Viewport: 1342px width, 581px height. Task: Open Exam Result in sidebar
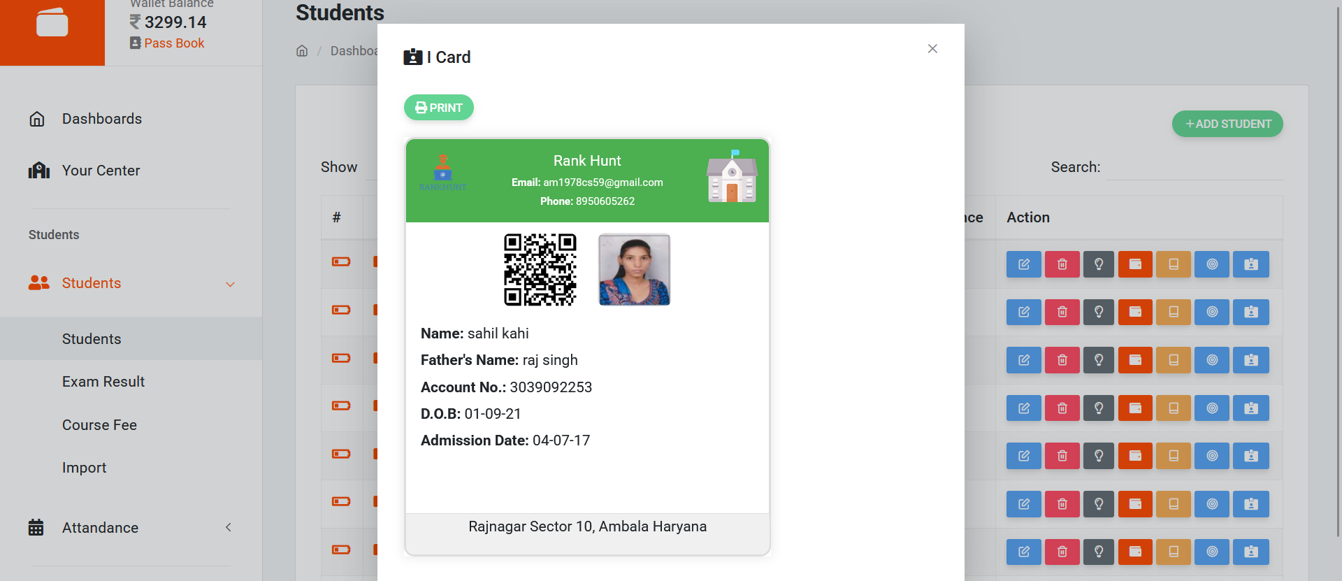(x=103, y=382)
